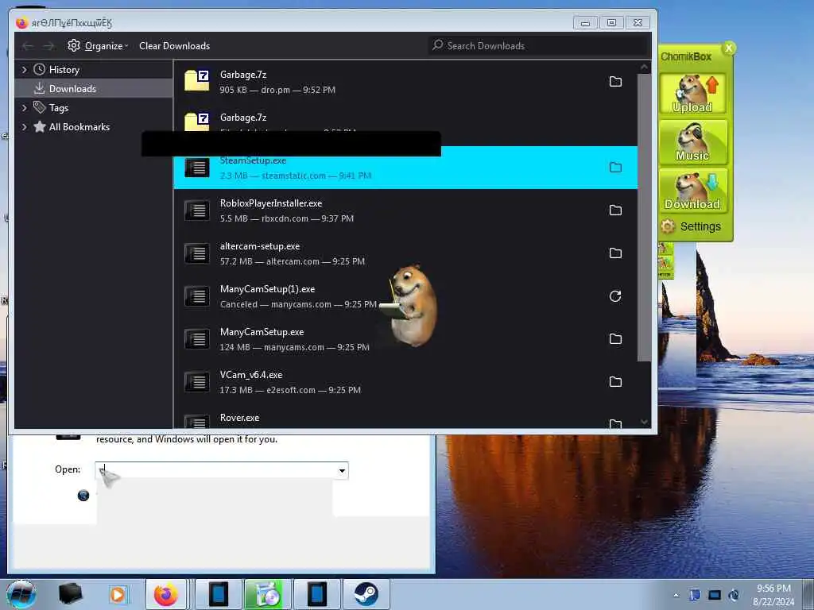Open folder for altercam-setup.exe
Screen dimensions: 814x610
click(615, 253)
